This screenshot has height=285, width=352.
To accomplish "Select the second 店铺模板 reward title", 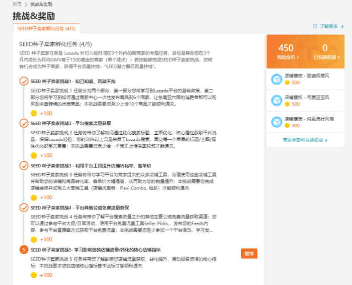I will [307, 97].
